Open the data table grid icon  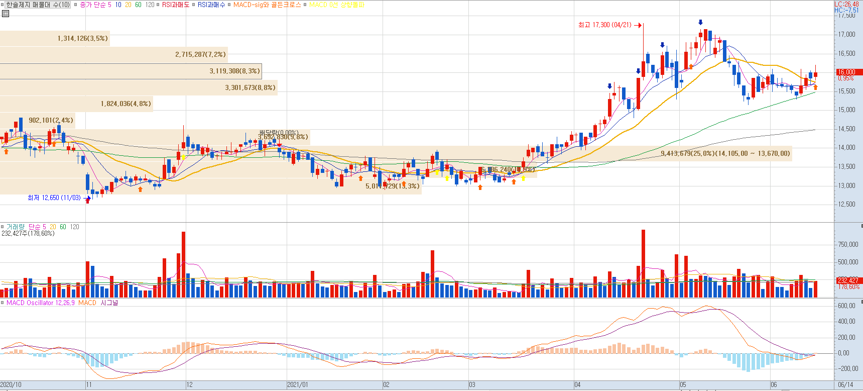tap(6, 14)
